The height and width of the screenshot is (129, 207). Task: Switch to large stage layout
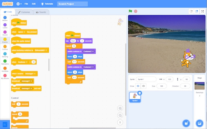tap(197, 11)
